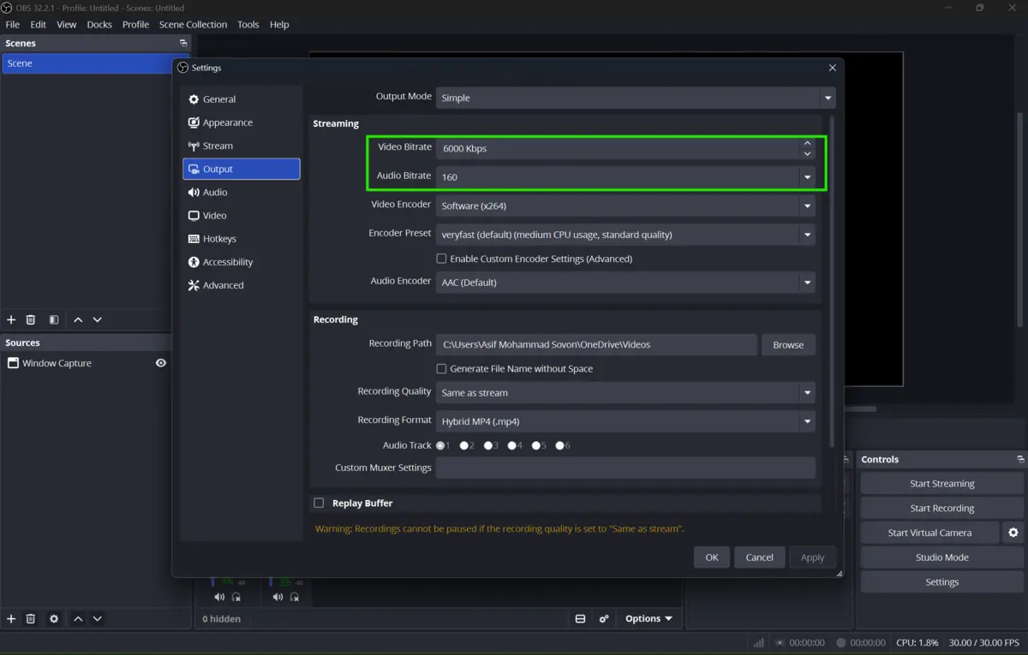Click the Video Bitrate value field

point(618,148)
